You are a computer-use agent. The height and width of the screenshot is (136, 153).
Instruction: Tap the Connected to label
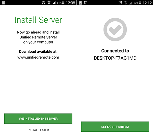click(x=115, y=51)
